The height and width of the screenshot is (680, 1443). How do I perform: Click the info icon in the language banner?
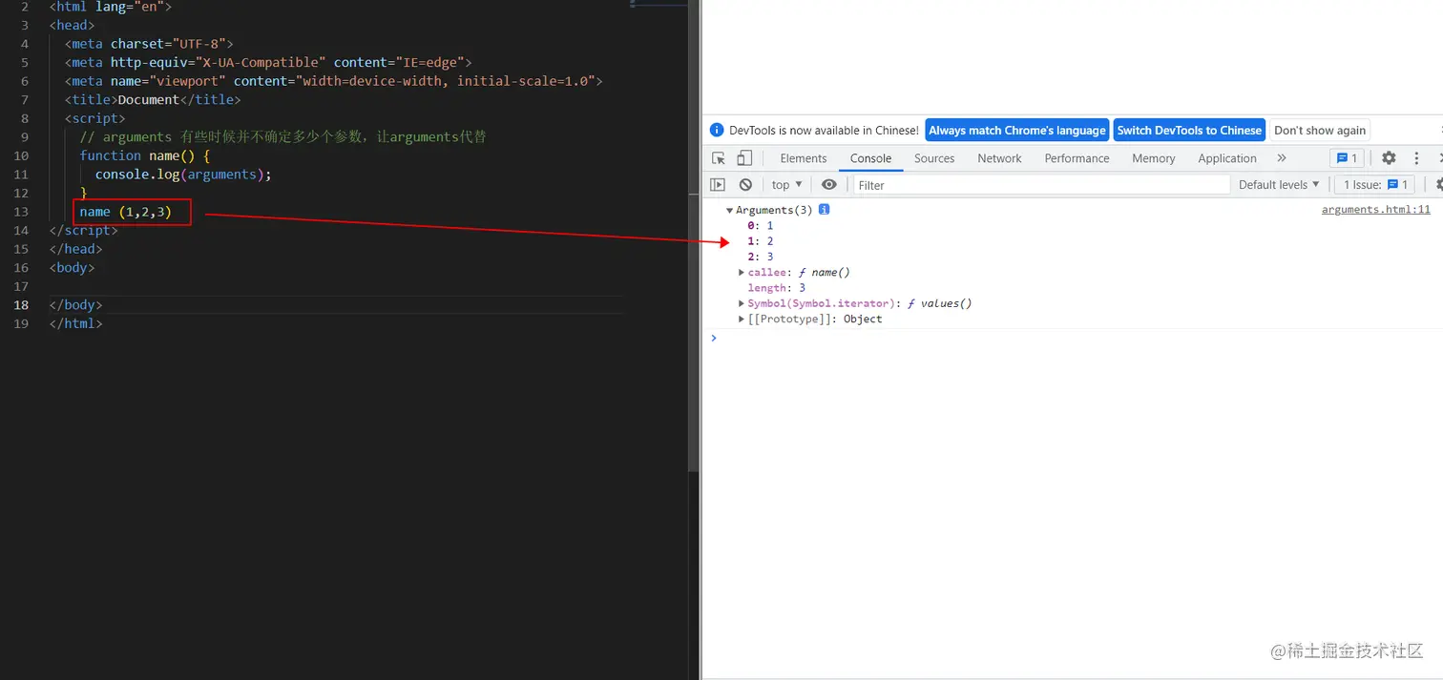point(718,131)
